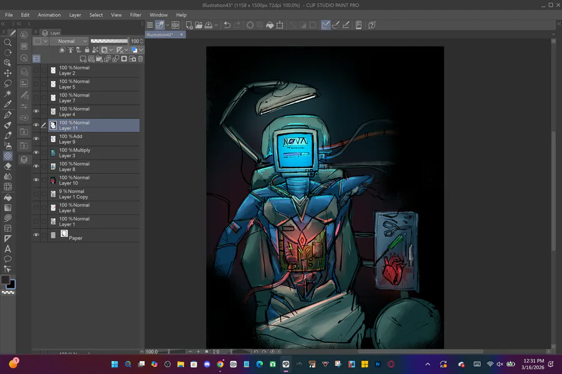Viewport: 562px width, 374px height.
Task: Select Layer 3 with Multiply blending
Action: (x=94, y=153)
